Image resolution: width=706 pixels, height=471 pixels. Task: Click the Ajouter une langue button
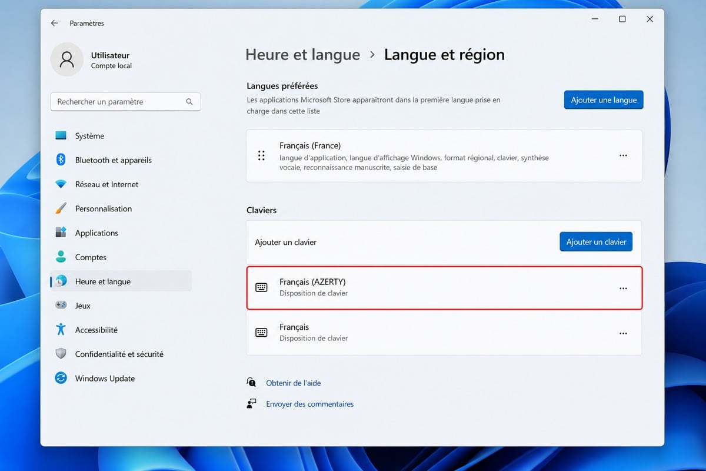pyautogui.click(x=604, y=100)
